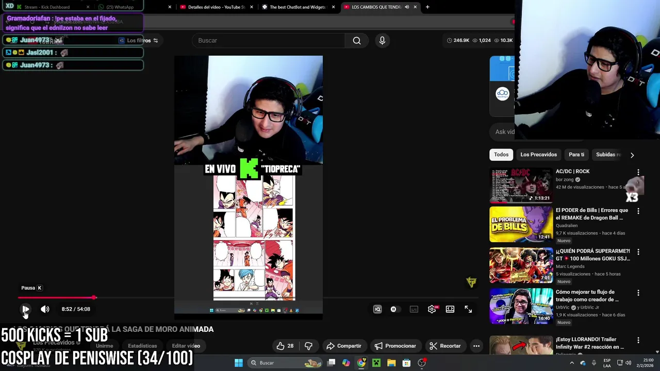Dislike the video
The width and height of the screenshot is (660, 371).
click(x=309, y=346)
